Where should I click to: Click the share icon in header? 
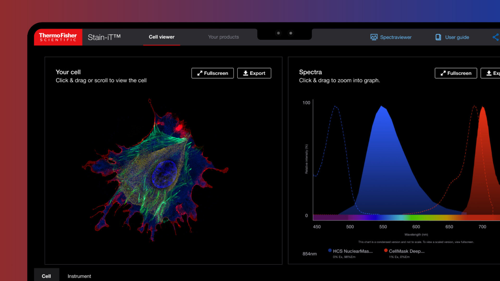pos(496,37)
